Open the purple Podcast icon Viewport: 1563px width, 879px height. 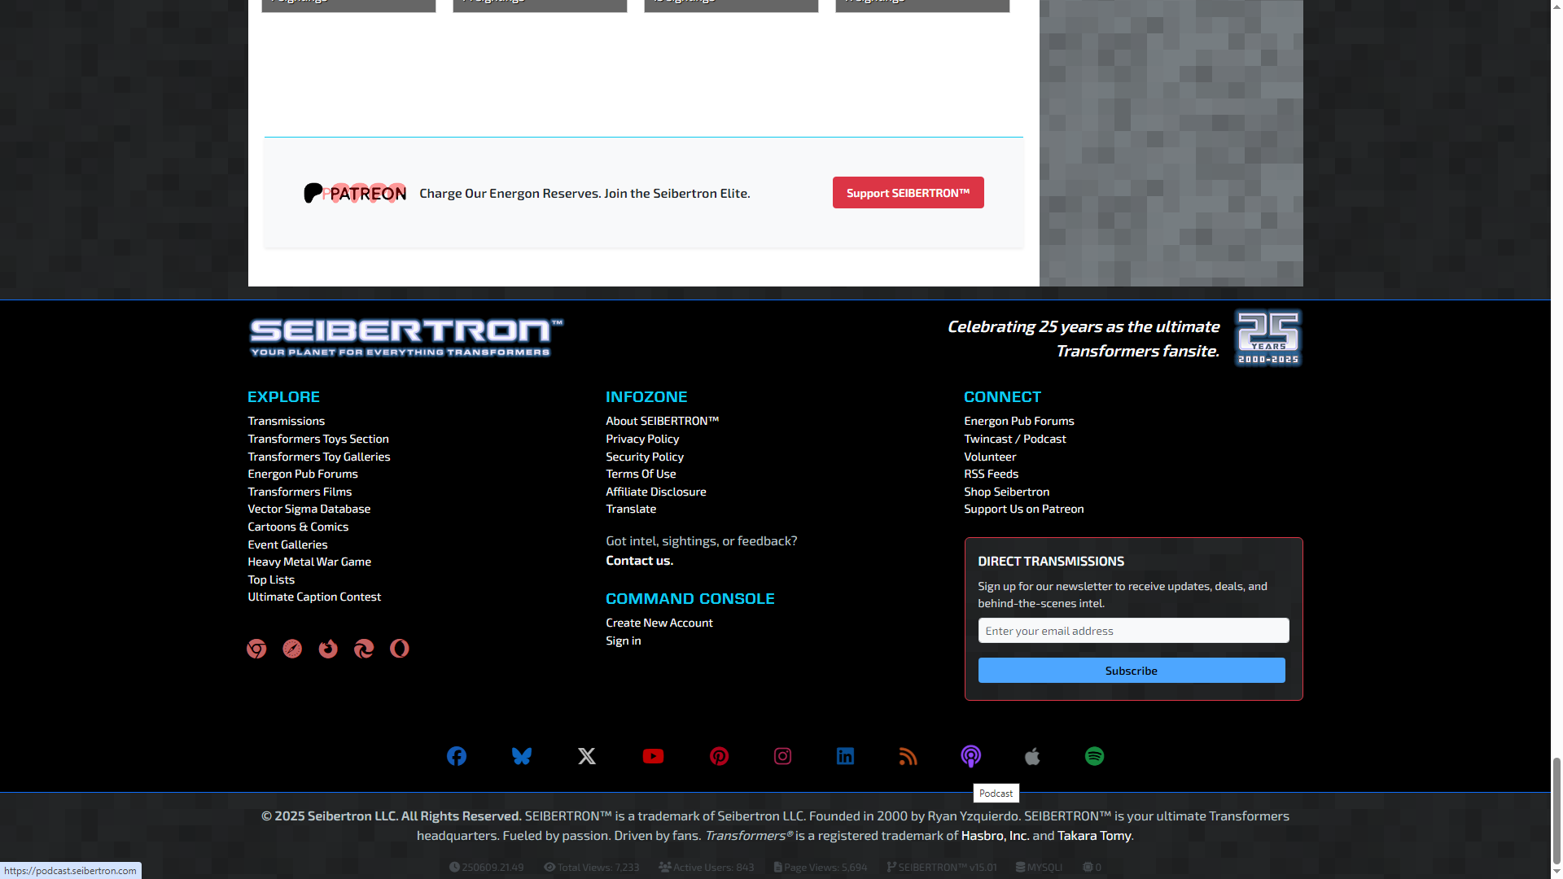pos(970,756)
